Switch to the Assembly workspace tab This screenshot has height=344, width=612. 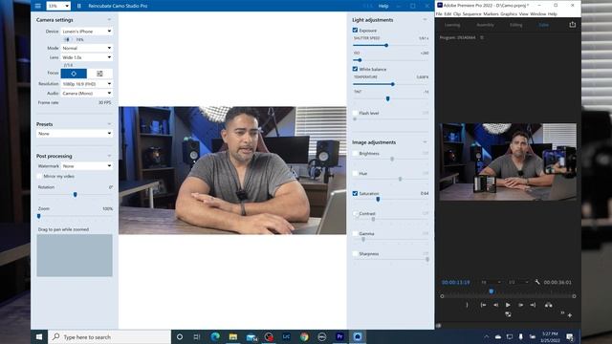(x=485, y=25)
